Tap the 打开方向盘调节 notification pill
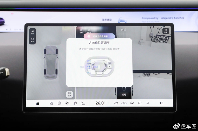This screenshot has width=198, height=131. 99,36
